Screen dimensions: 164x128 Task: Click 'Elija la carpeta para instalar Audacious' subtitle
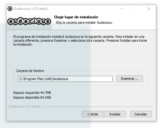(84, 22)
